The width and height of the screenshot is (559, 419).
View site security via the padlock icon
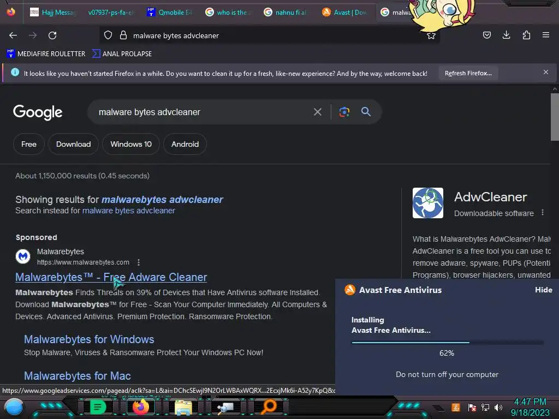pos(123,35)
